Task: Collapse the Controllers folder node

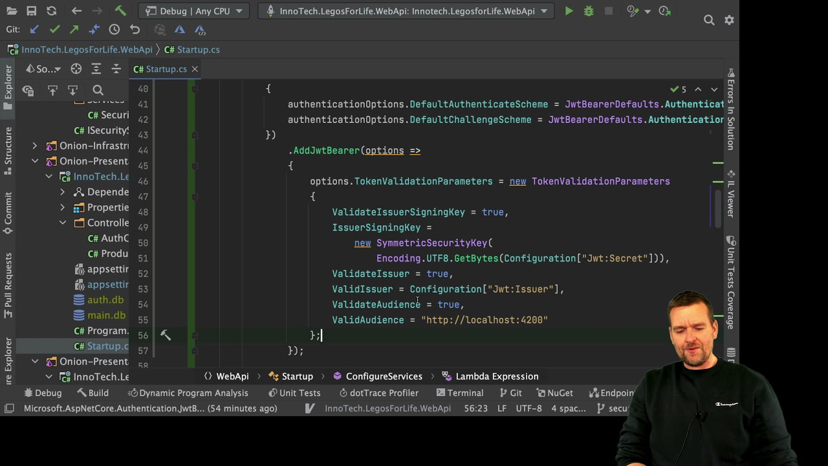Action: point(62,223)
